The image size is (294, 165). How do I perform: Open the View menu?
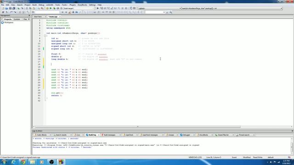click(13, 5)
